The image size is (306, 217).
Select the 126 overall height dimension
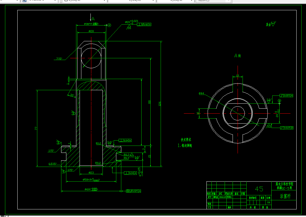pyautogui.click(x=160, y=104)
